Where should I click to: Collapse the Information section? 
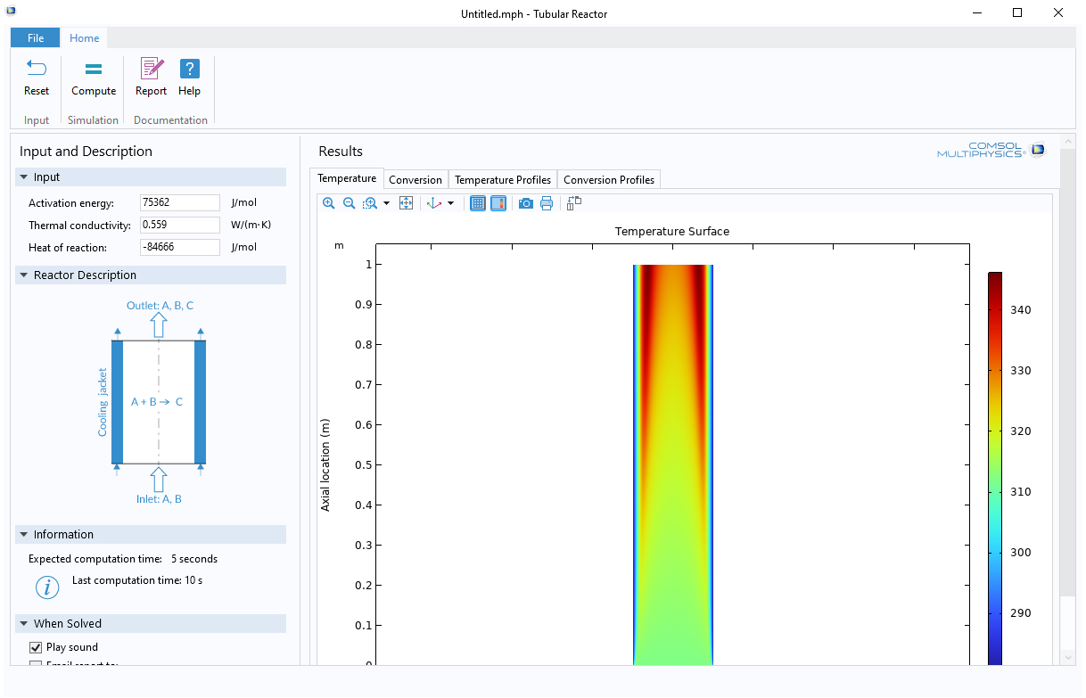(x=22, y=535)
